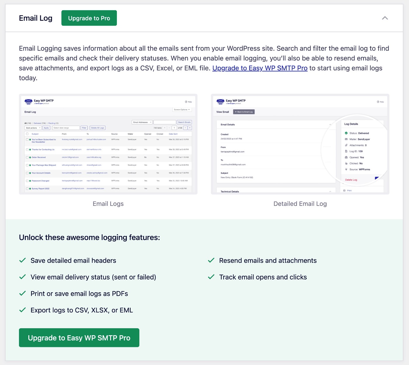Click the 'Email Logs' caption text
The image size is (409, 365).
click(108, 204)
